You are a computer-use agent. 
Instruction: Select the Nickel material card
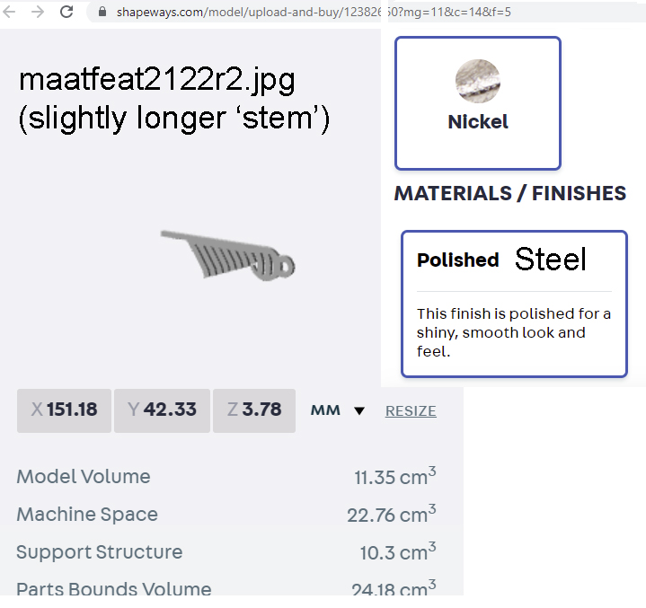tap(478, 103)
